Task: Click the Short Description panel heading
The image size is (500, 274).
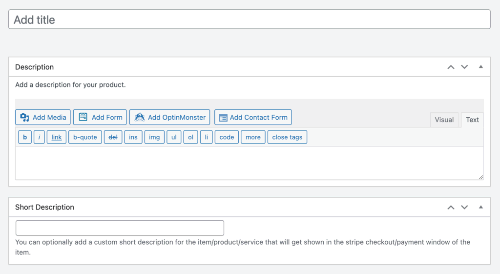Action: pyautogui.click(x=44, y=208)
